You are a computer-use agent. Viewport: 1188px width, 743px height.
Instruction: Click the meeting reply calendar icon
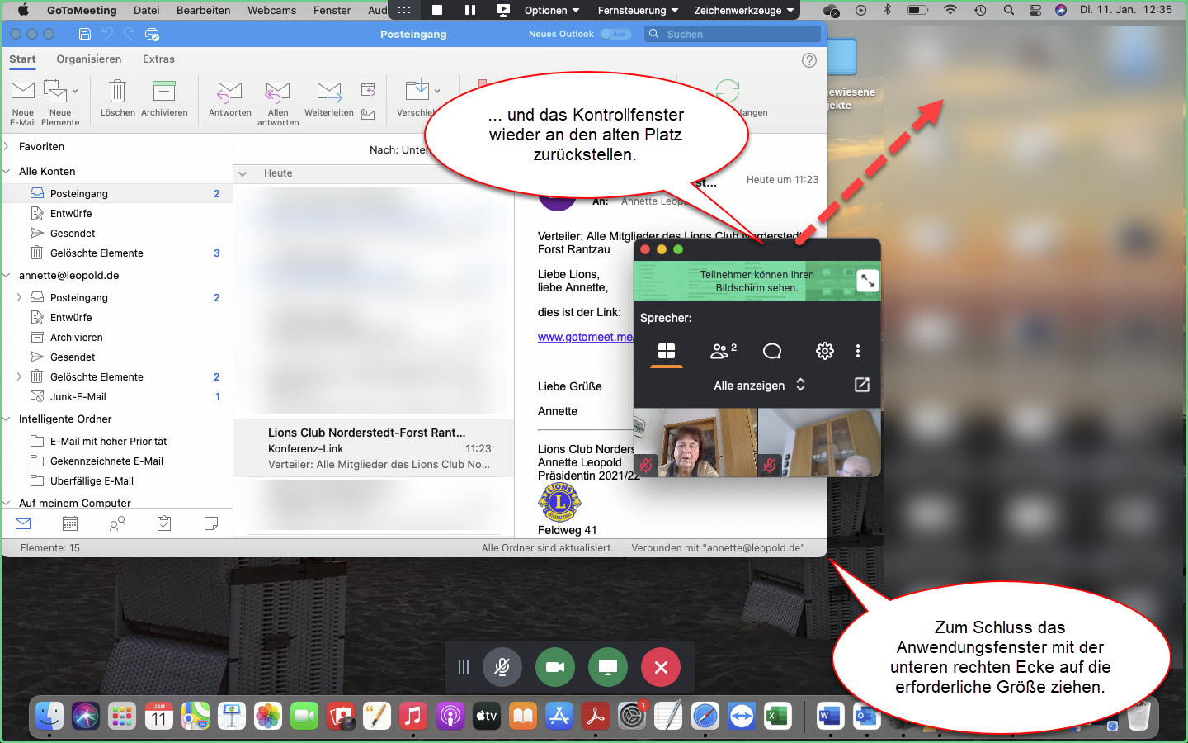coord(368,89)
